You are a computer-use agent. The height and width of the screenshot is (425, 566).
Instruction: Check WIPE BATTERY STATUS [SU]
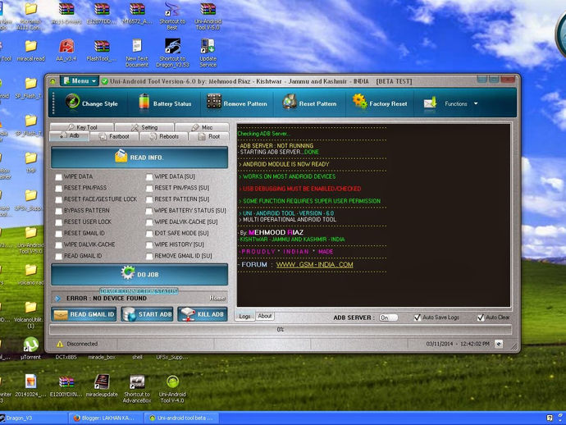click(149, 211)
